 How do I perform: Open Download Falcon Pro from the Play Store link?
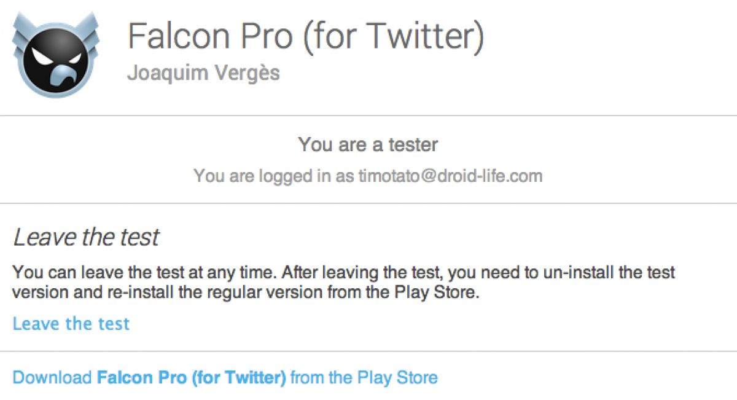coord(225,377)
